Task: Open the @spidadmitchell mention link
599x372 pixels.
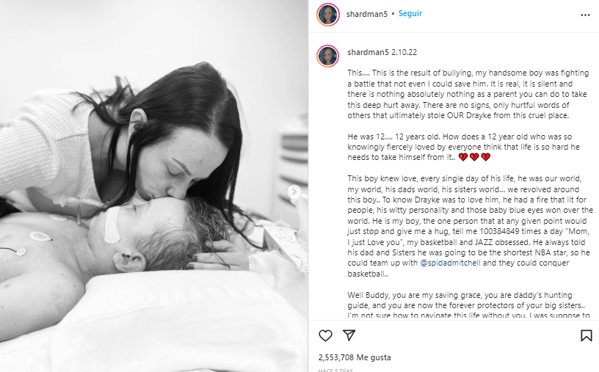Action: coord(450,263)
